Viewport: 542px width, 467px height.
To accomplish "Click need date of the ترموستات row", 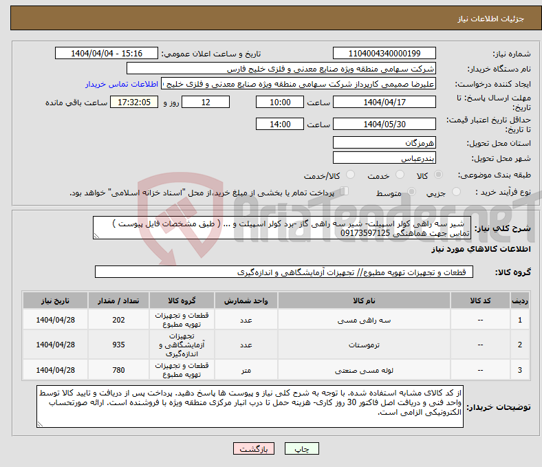I will (x=55, y=345).
